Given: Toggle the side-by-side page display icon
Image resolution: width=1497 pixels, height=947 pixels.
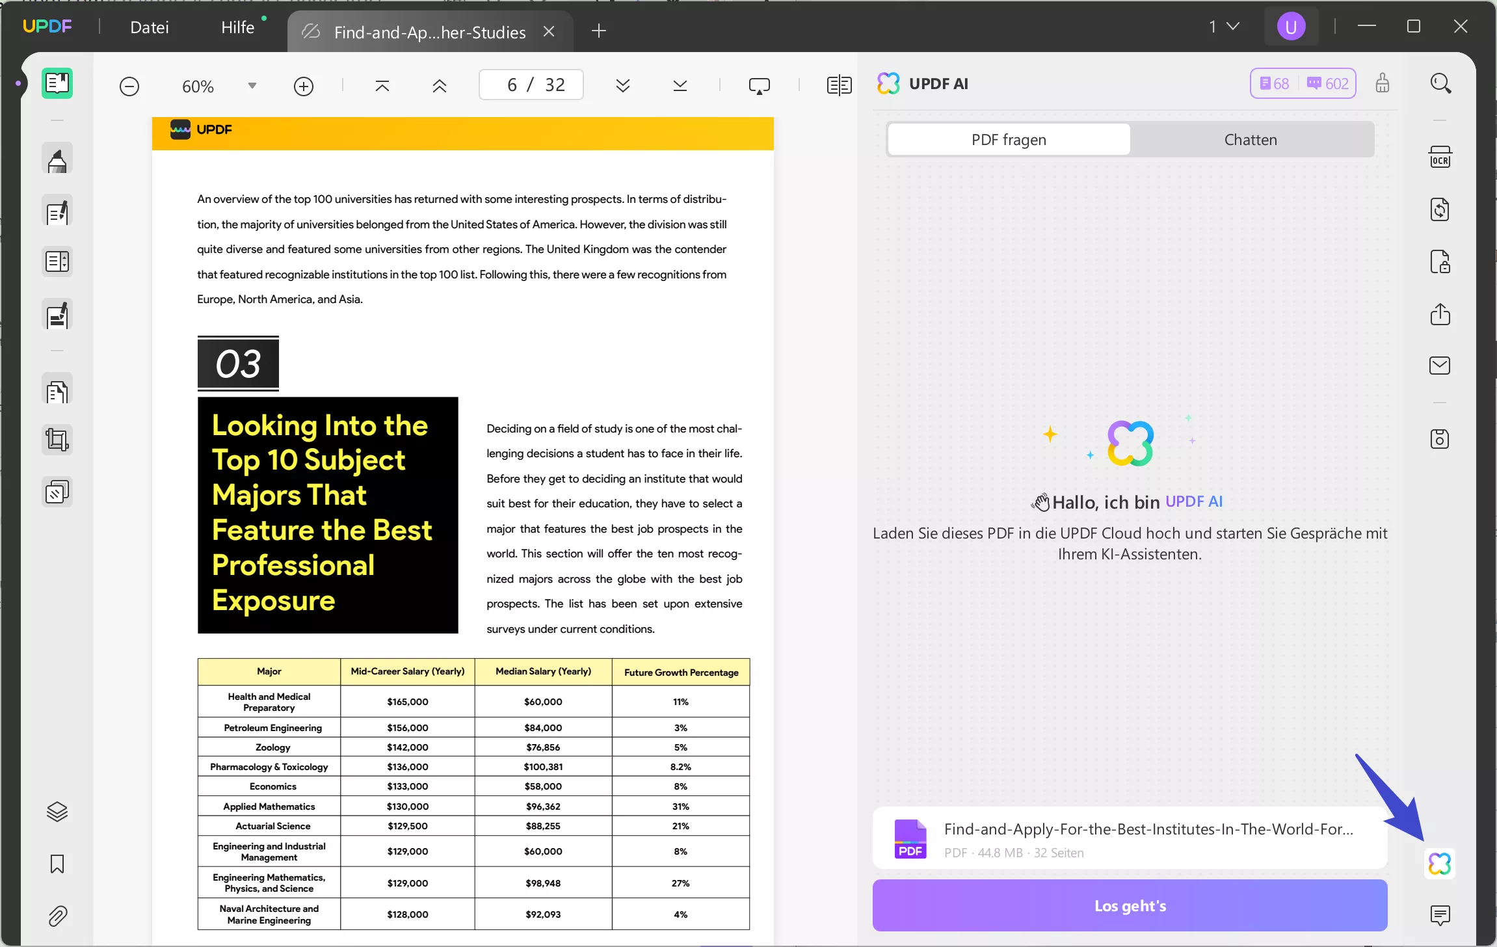Looking at the screenshot, I should 839,85.
